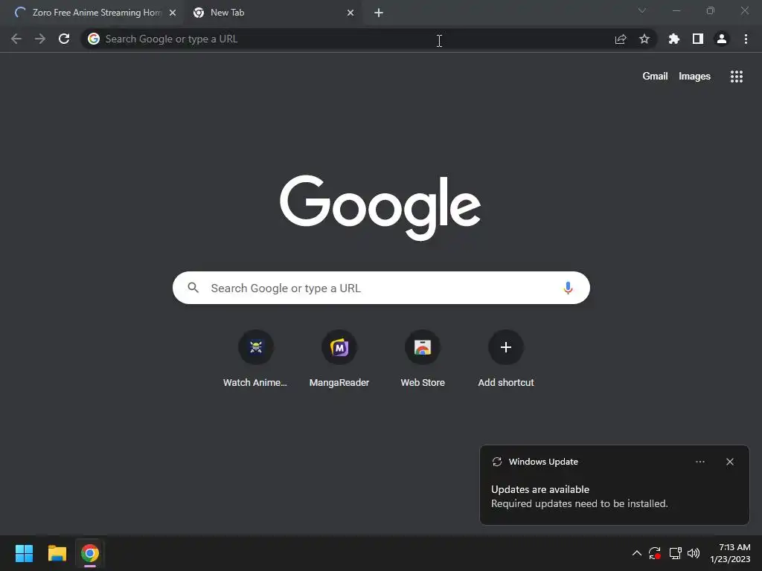Click the browser Back arrow
Viewport: 762px width, 571px height.
tap(16, 39)
